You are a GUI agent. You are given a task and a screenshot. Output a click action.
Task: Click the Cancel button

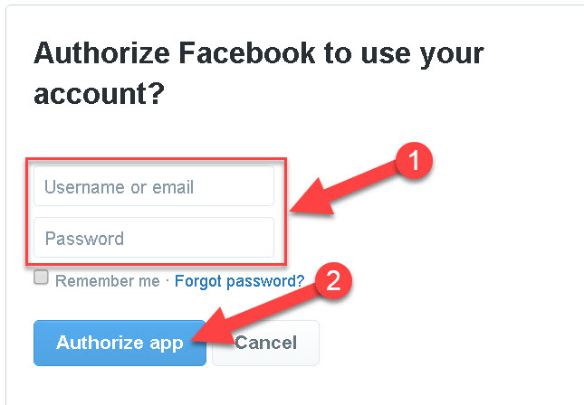[x=265, y=343]
